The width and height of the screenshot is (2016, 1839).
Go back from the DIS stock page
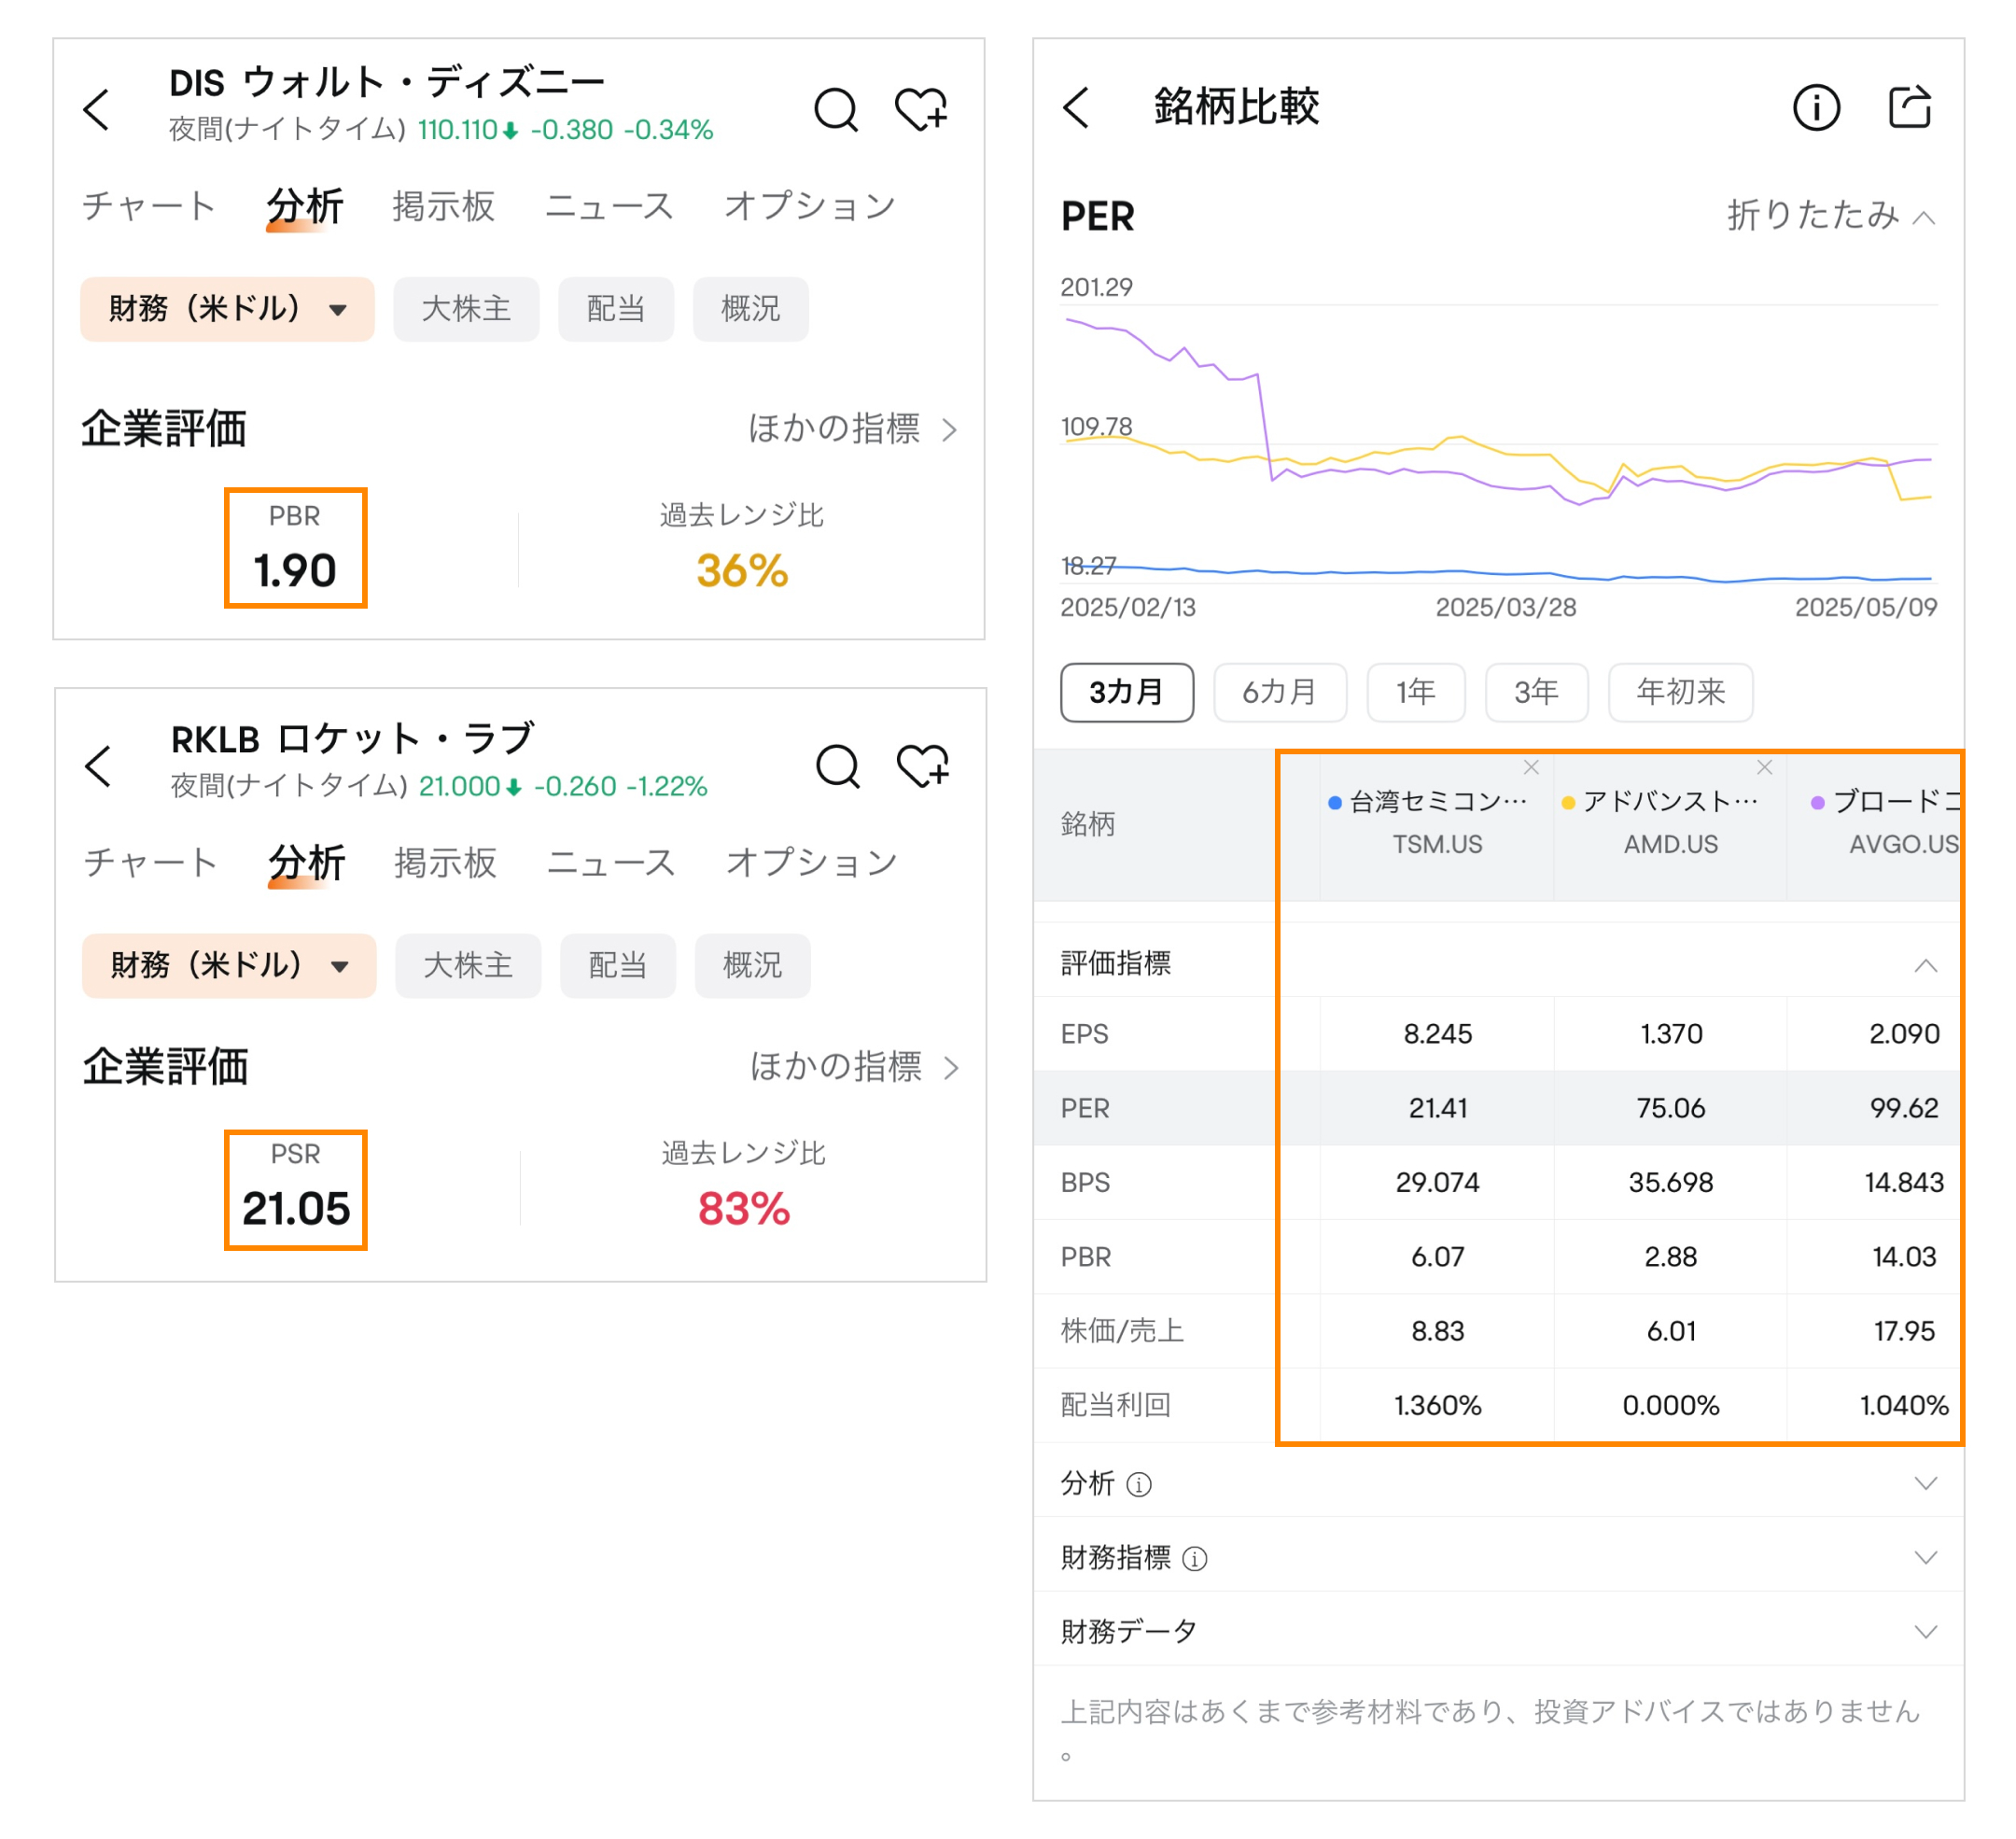coord(97,109)
